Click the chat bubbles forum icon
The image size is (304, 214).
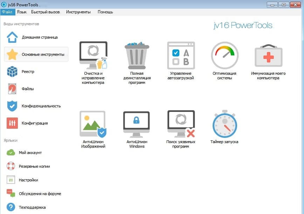coord(11,193)
